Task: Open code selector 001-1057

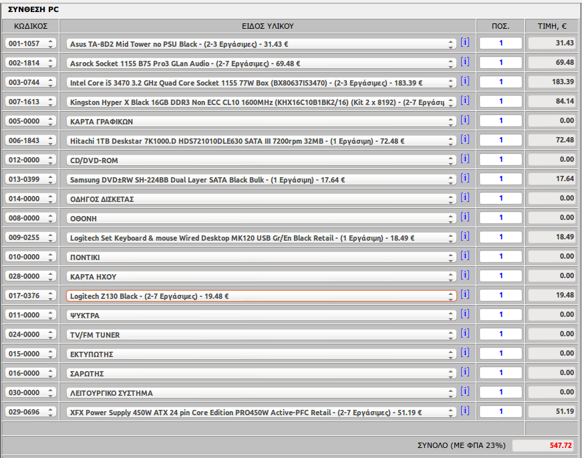Action: point(31,43)
